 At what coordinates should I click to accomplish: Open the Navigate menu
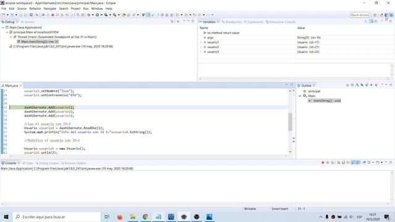(x=50, y=9)
